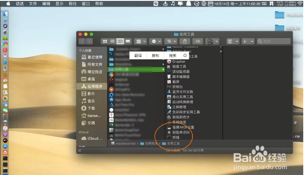This screenshot has height=175, width=305.
Task: Switch Finder to icon view
Action: [105, 41]
